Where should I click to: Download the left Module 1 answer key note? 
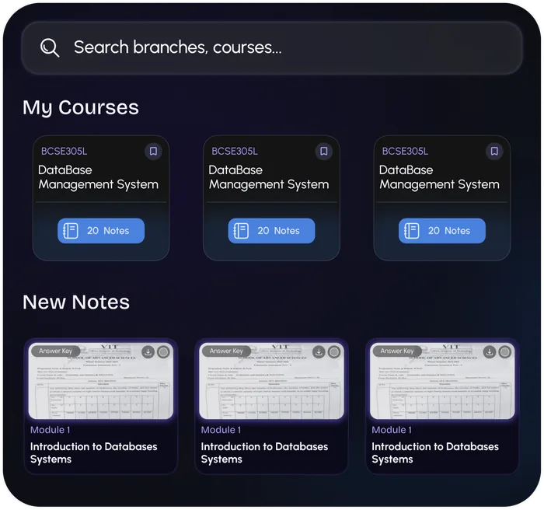(x=148, y=352)
